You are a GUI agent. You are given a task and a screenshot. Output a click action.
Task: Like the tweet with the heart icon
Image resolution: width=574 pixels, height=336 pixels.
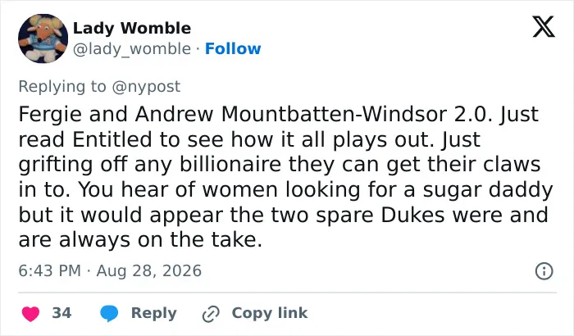[31, 314]
